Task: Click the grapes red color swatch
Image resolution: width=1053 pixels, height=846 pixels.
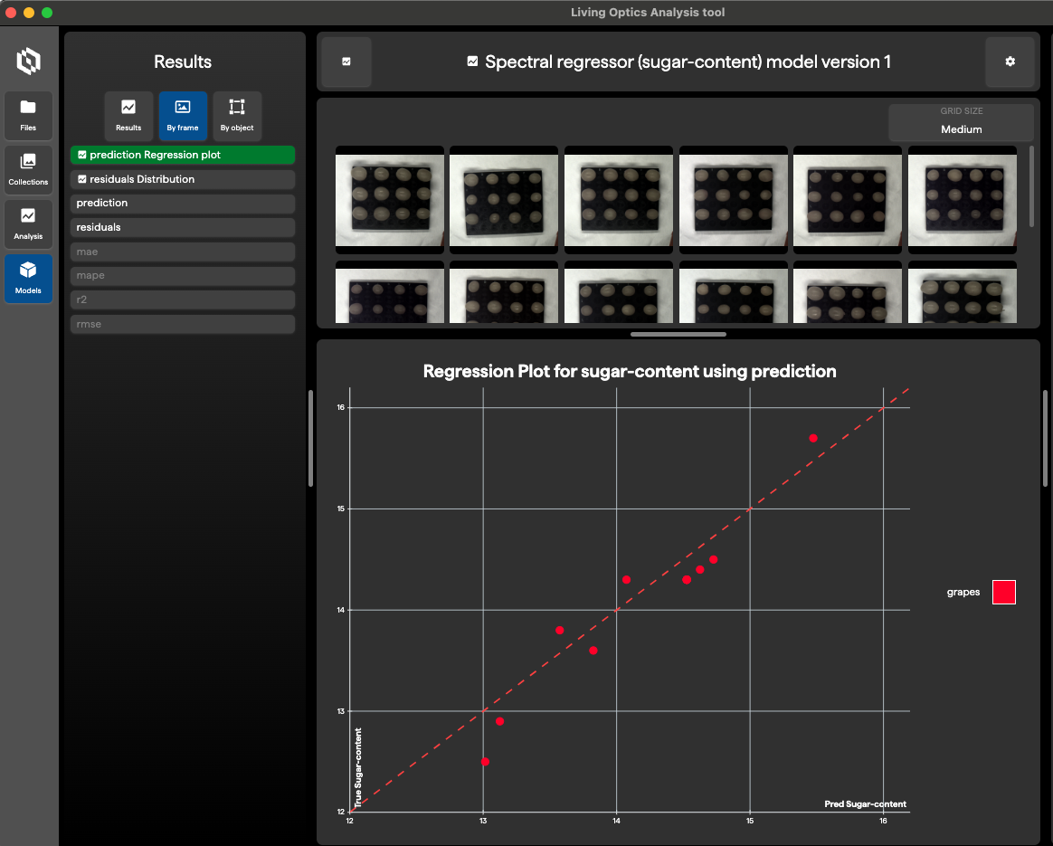Action: coord(1003,593)
